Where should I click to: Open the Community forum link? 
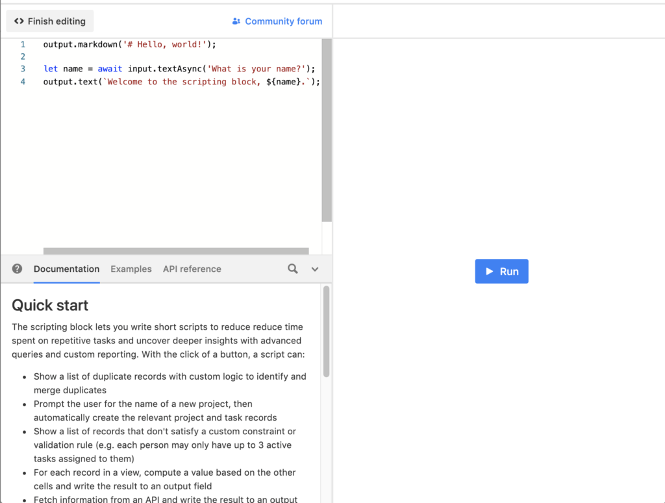coord(283,21)
